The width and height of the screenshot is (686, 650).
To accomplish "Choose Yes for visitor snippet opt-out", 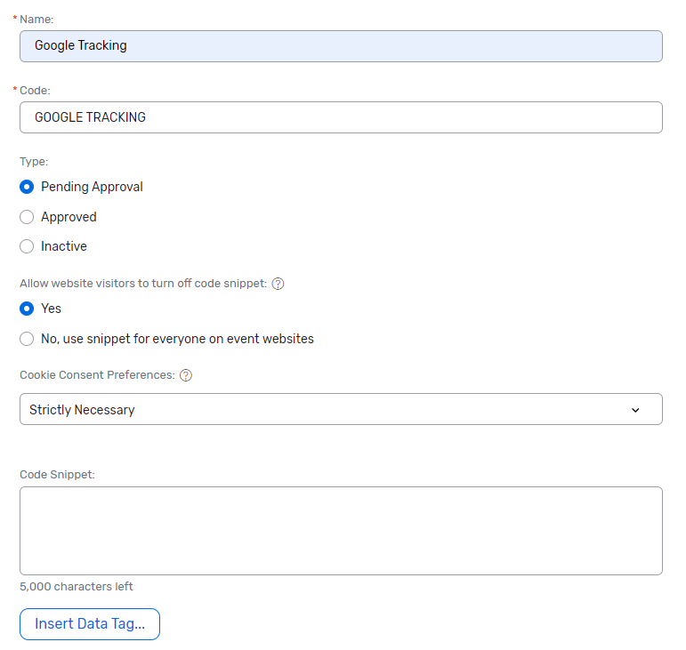I will pos(27,309).
